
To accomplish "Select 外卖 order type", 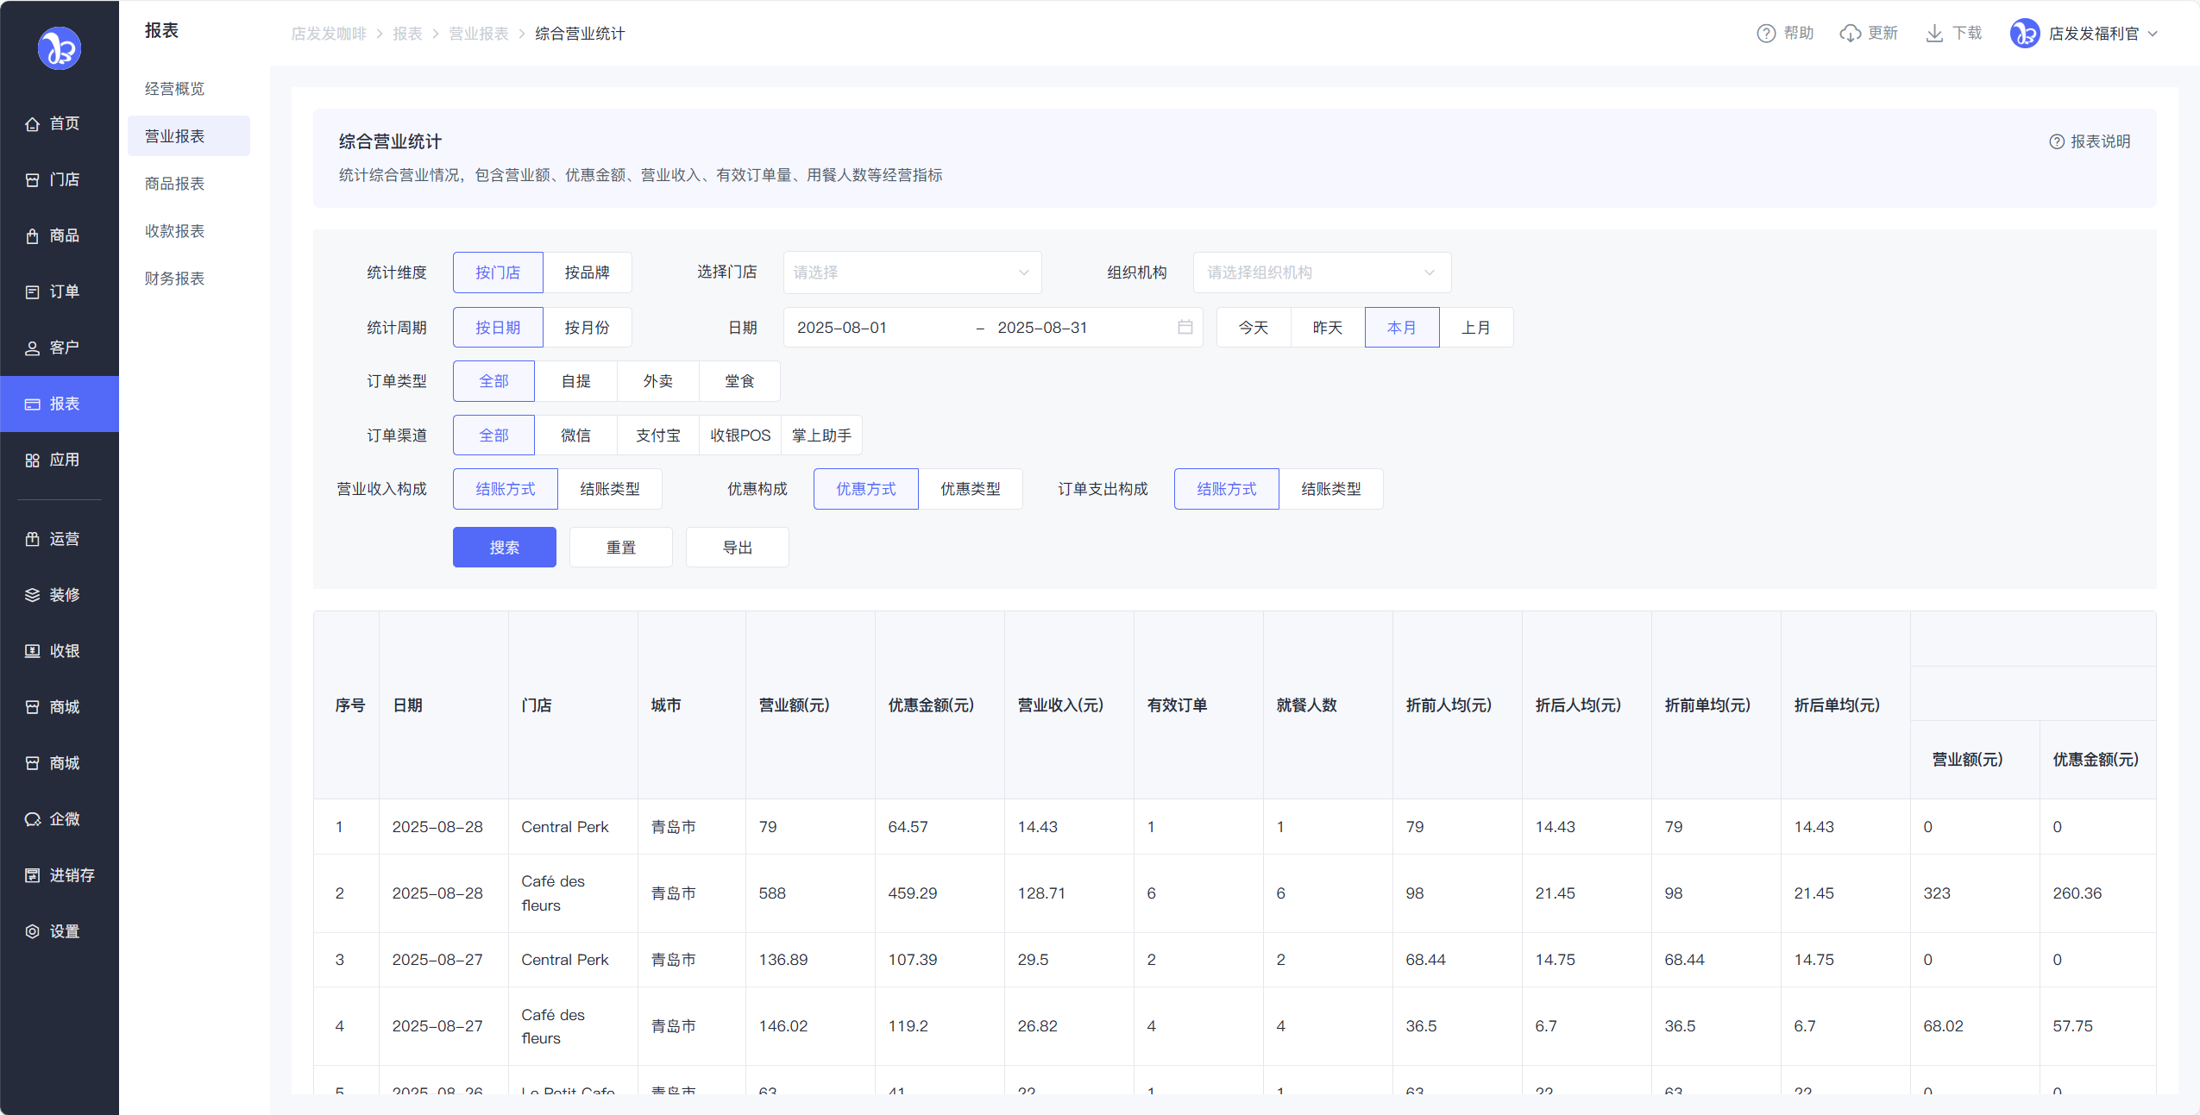I will (657, 381).
